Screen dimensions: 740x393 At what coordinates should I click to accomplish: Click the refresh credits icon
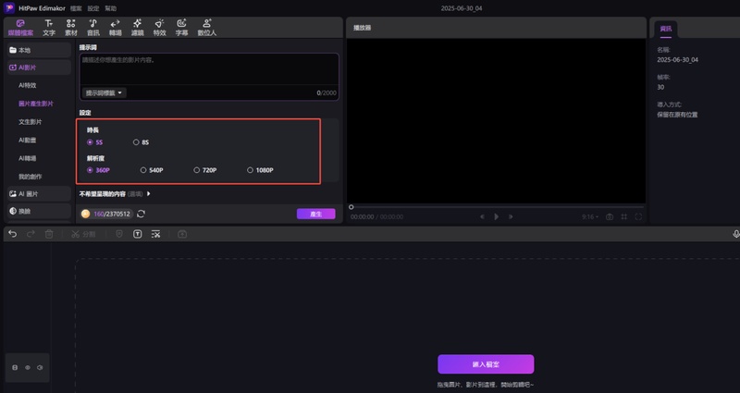pos(141,214)
